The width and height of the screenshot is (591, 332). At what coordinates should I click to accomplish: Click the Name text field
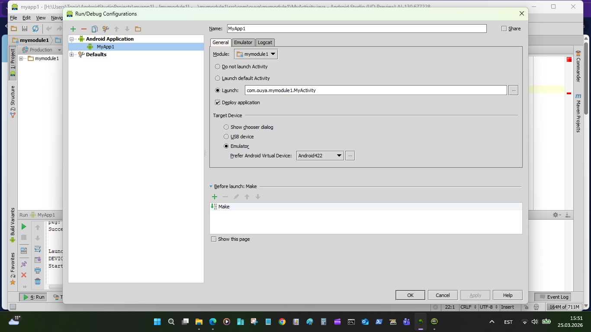click(x=356, y=29)
